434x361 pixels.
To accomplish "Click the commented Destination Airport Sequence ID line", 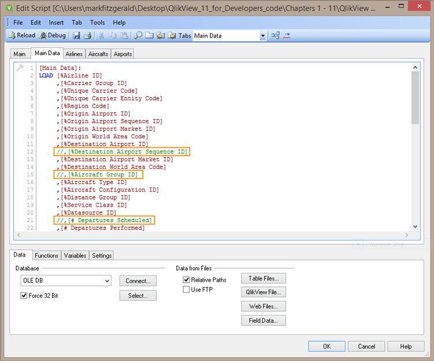I will (x=122, y=152).
